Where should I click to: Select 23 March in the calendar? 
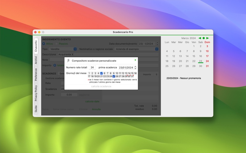[200, 61]
